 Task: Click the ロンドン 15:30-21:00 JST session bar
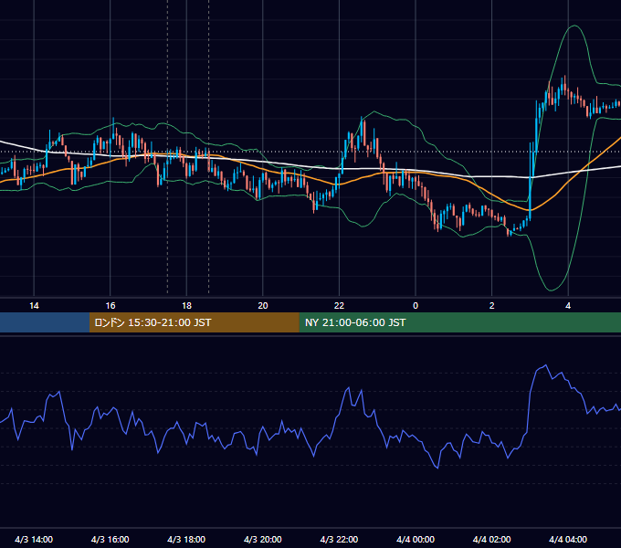[x=194, y=322]
